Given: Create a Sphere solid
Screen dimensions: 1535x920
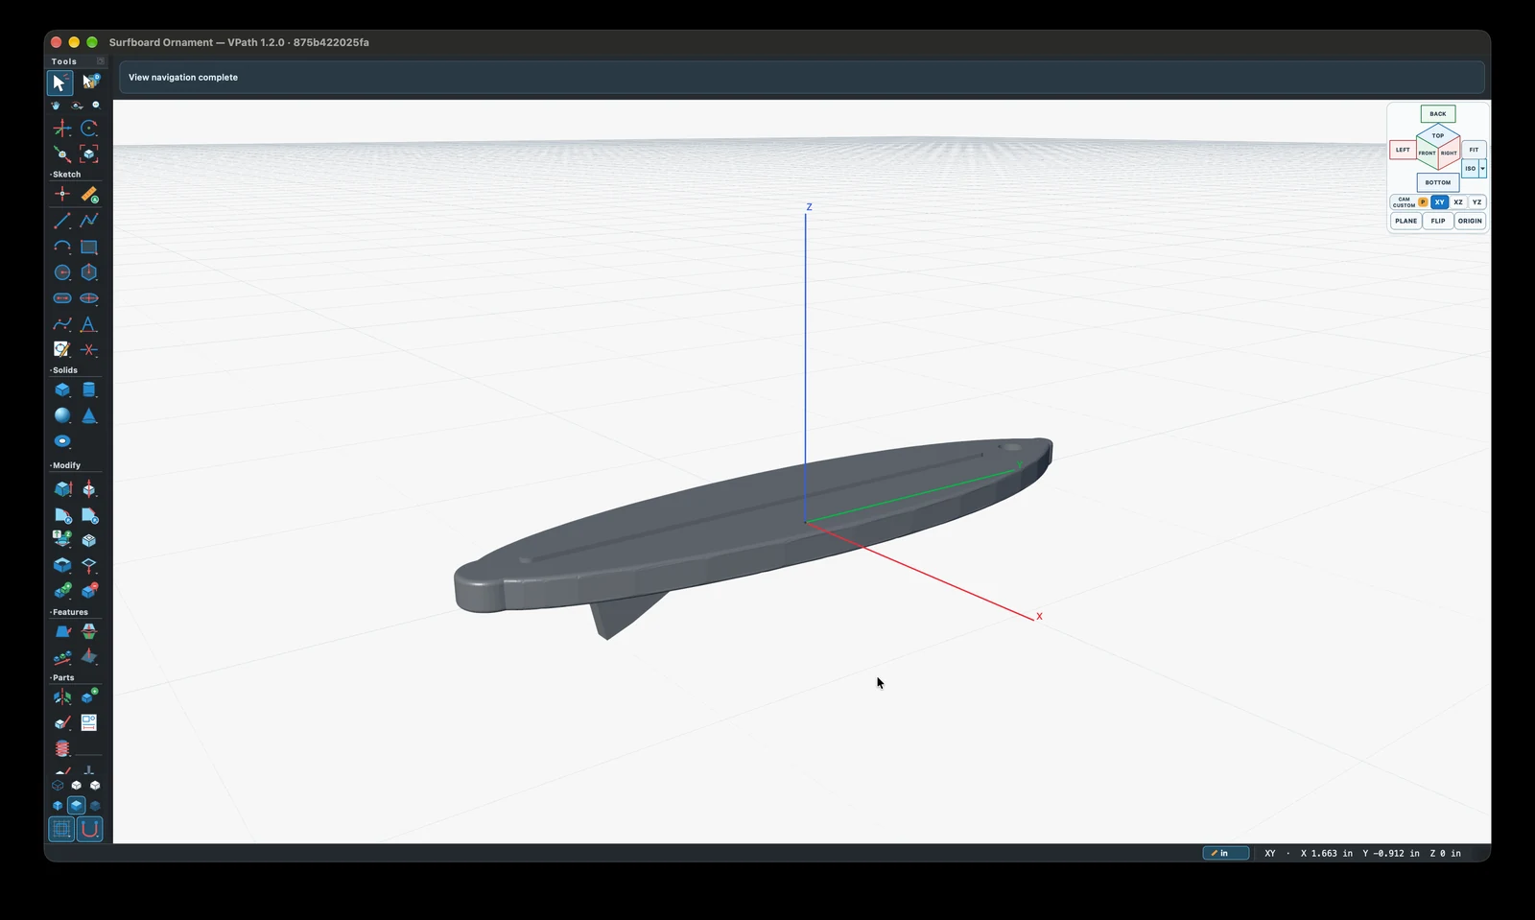Looking at the screenshot, I should (62, 415).
